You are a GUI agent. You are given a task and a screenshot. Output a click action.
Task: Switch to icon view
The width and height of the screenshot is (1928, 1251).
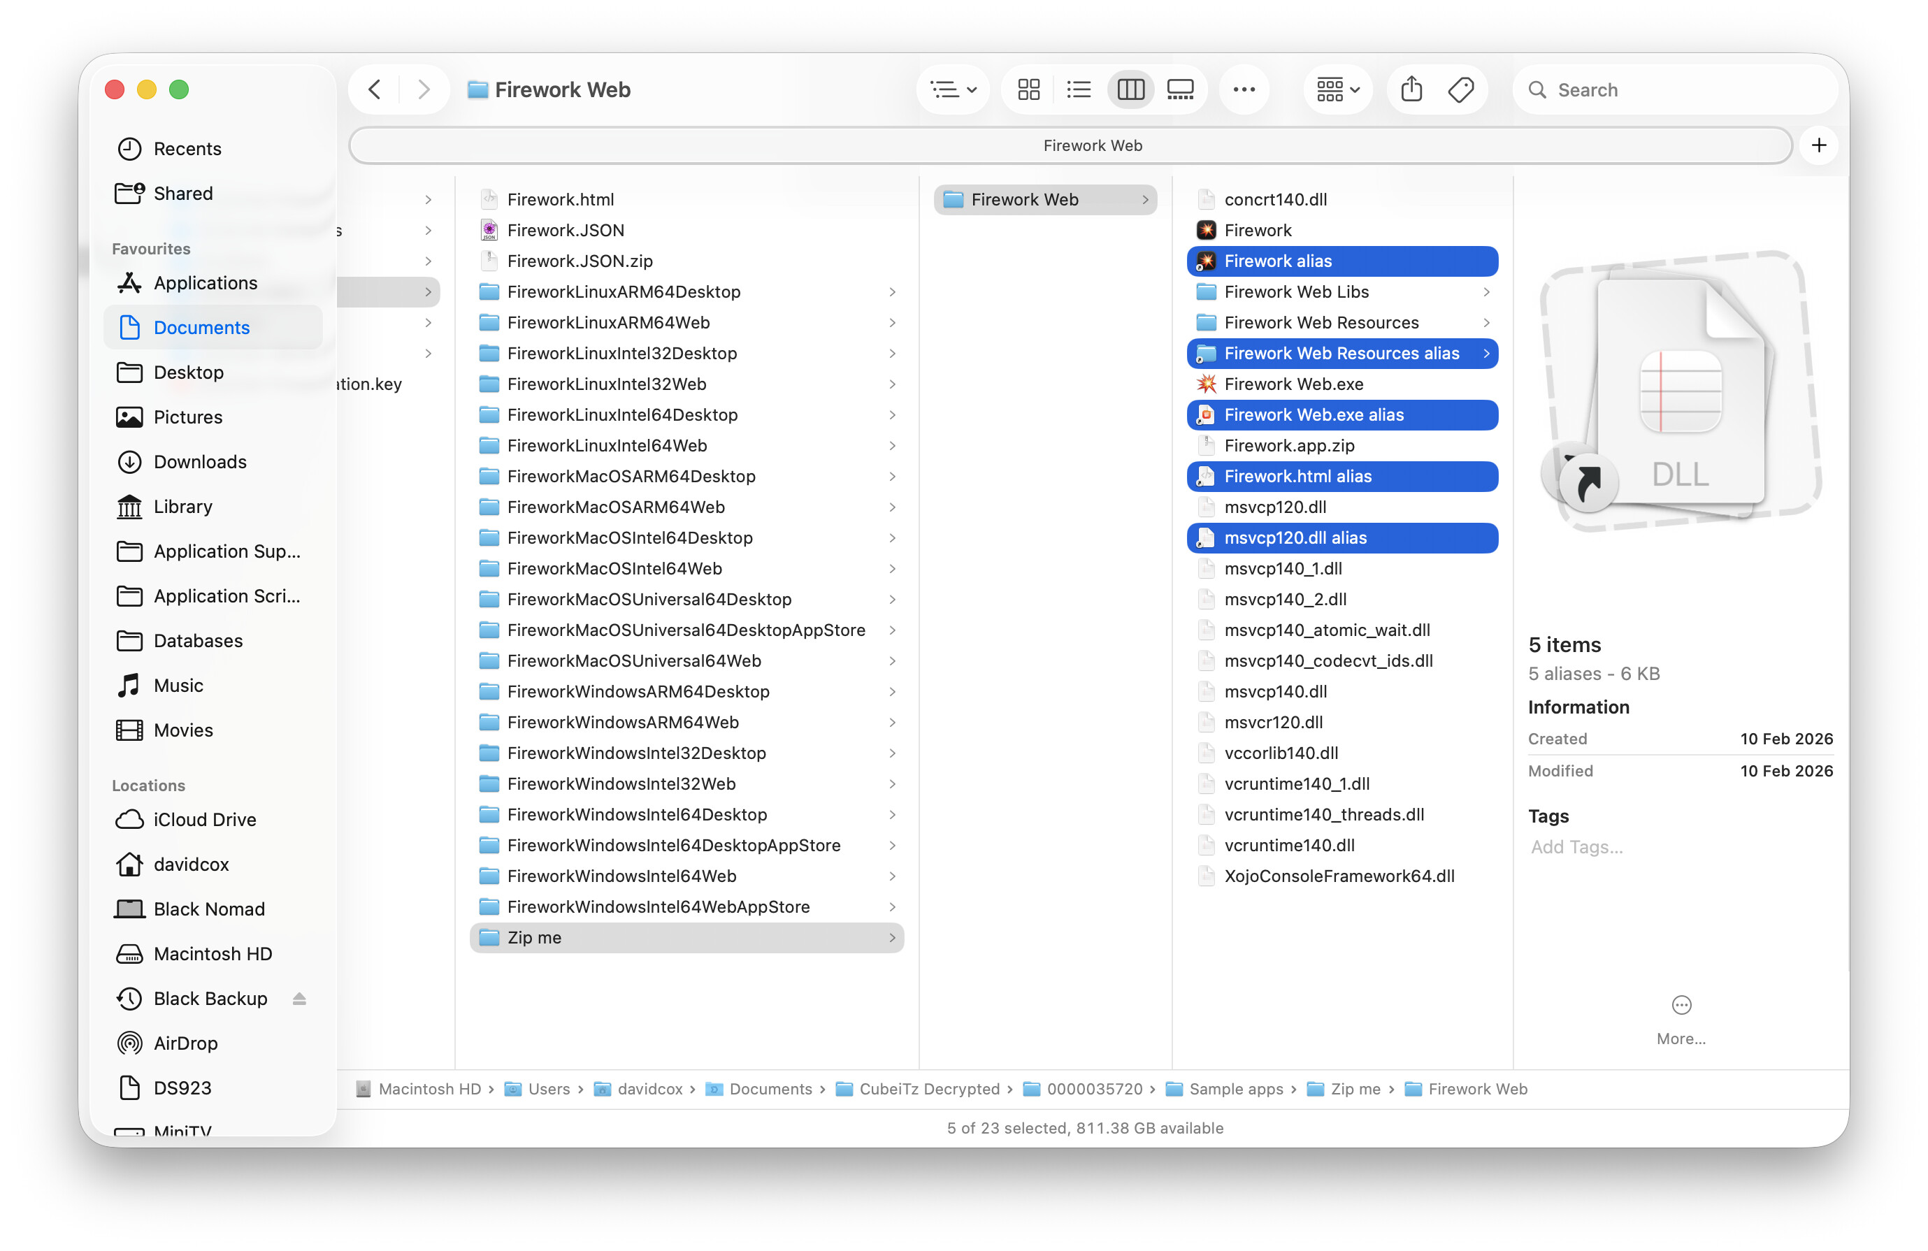pos(1028,89)
